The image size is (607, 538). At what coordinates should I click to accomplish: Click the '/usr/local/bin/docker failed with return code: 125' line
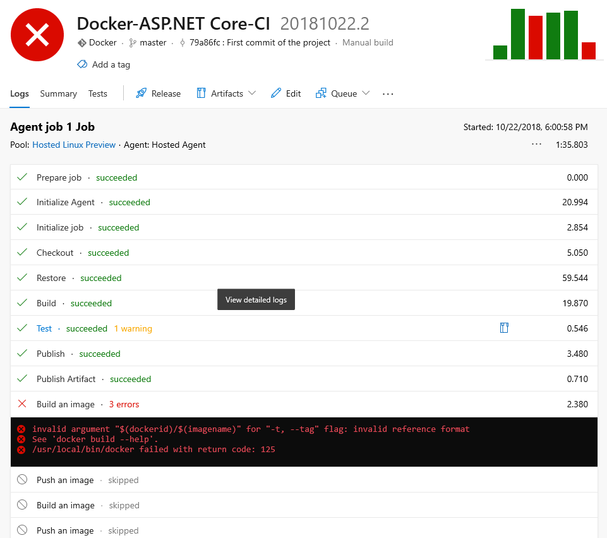tap(153, 450)
